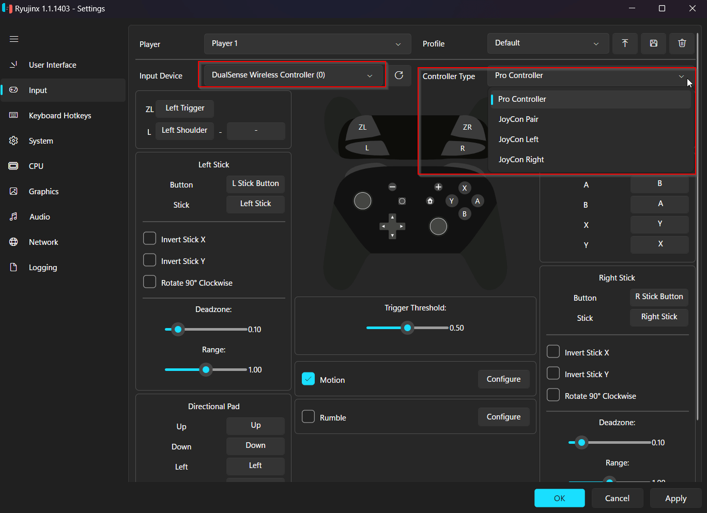Select Pro Controller from the list
Screen dimensions: 707x513
pyautogui.click(x=591, y=99)
